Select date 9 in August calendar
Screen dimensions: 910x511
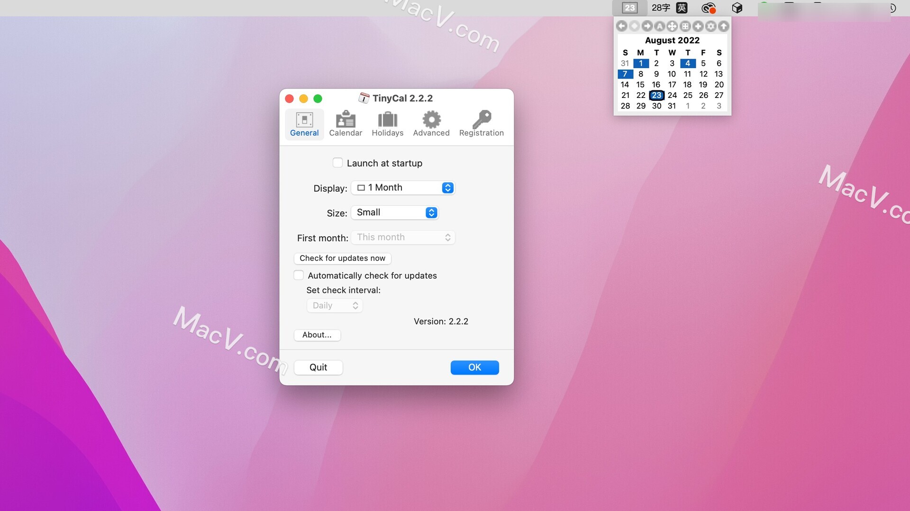pos(656,74)
